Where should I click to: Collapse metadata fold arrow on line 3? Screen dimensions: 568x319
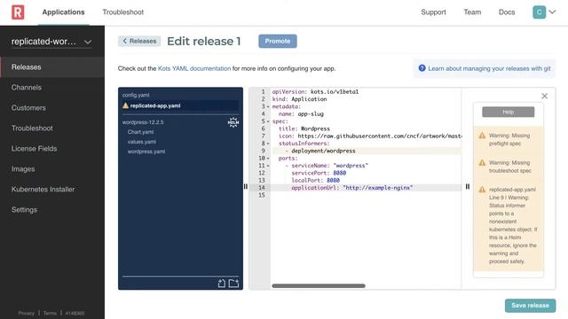[x=268, y=106]
